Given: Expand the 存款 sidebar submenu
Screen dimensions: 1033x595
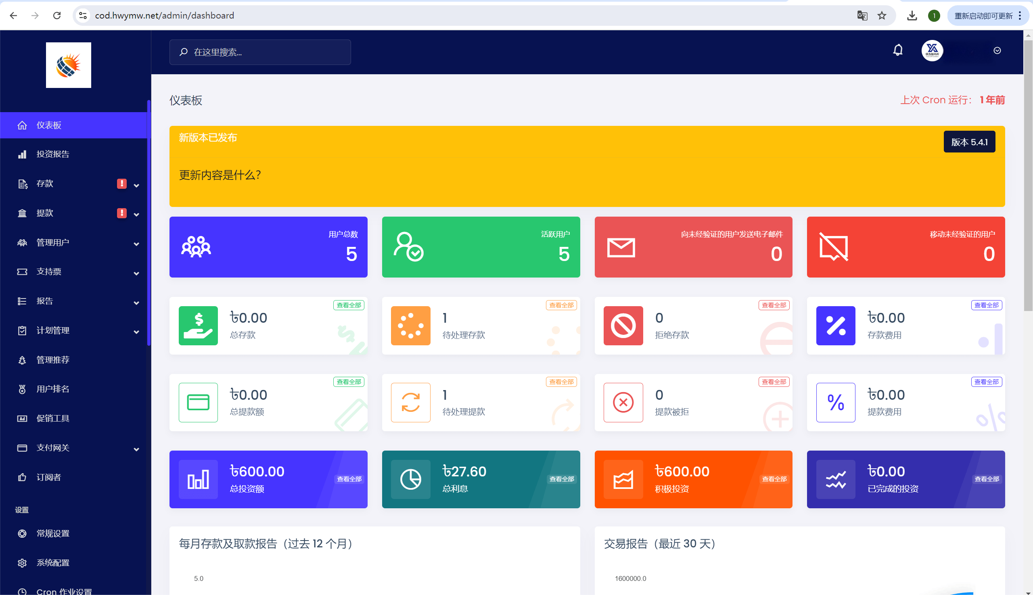Looking at the screenshot, I should tap(136, 185).
